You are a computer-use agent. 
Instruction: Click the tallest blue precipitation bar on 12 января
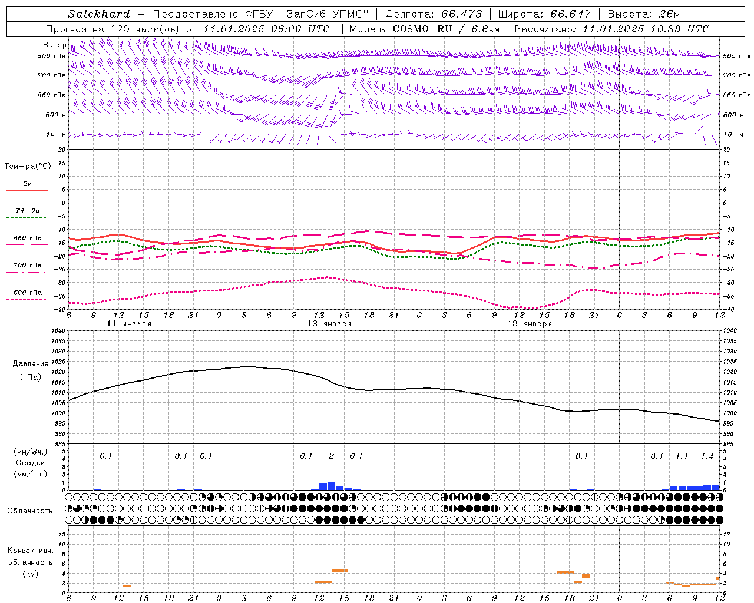pos(331,486)
